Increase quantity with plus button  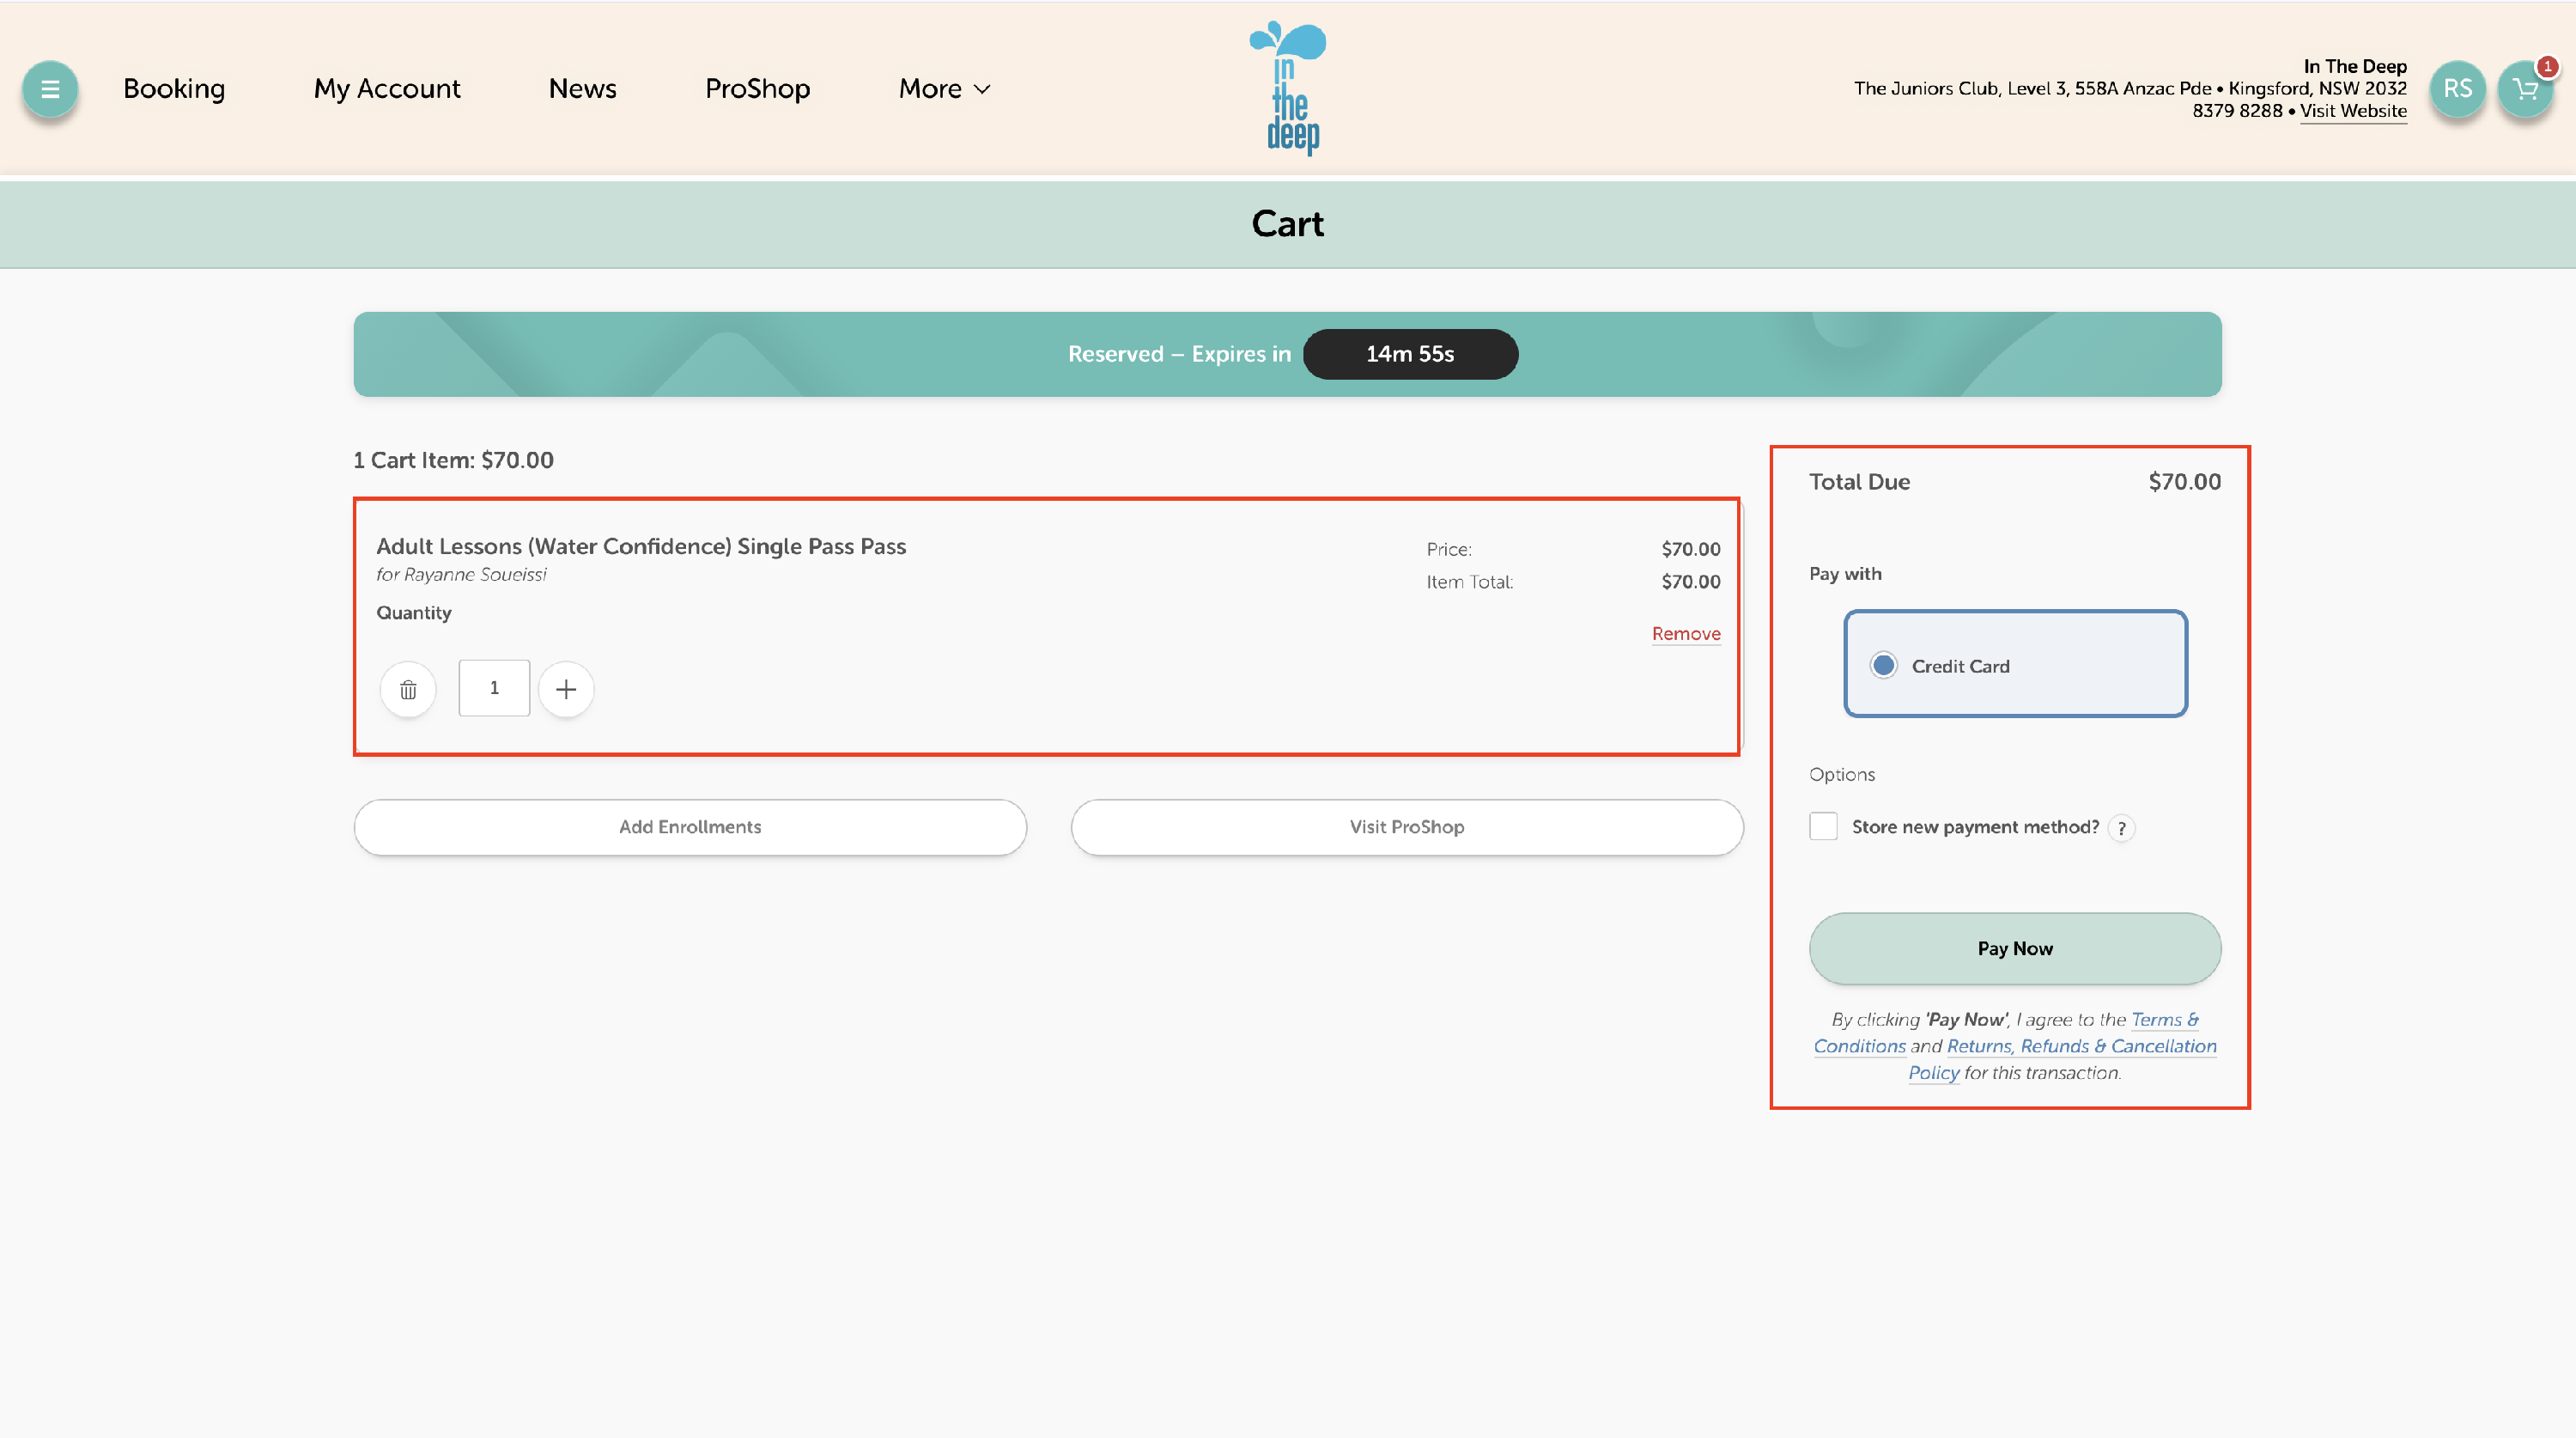point(566,690)
